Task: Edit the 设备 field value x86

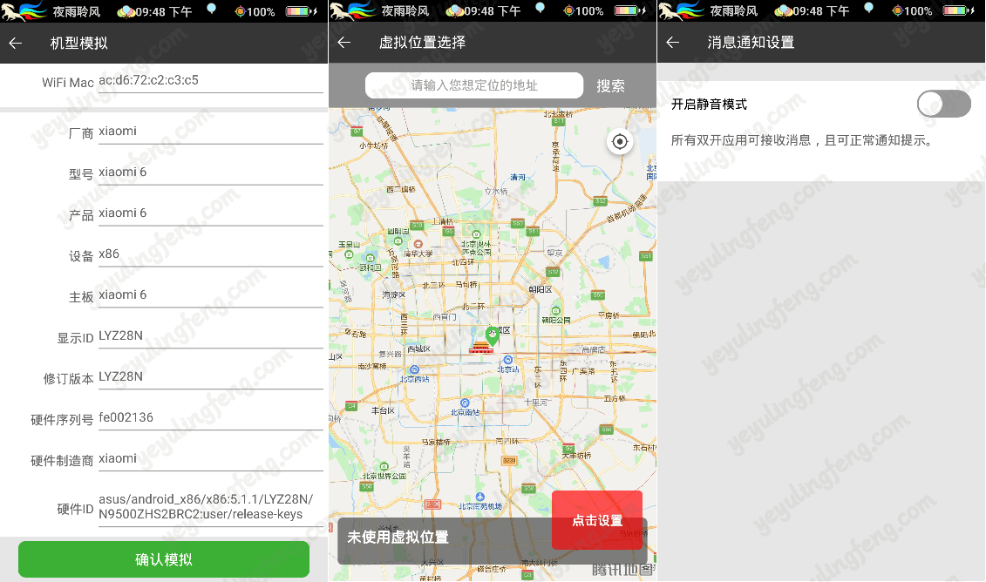Action: [211, 254]
